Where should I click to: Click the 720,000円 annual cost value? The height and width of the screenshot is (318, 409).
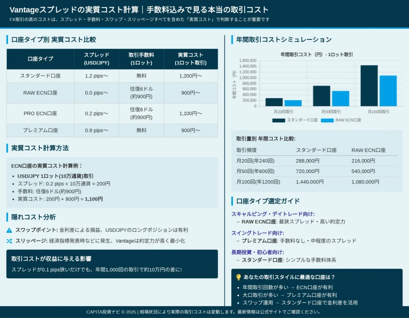308,171
